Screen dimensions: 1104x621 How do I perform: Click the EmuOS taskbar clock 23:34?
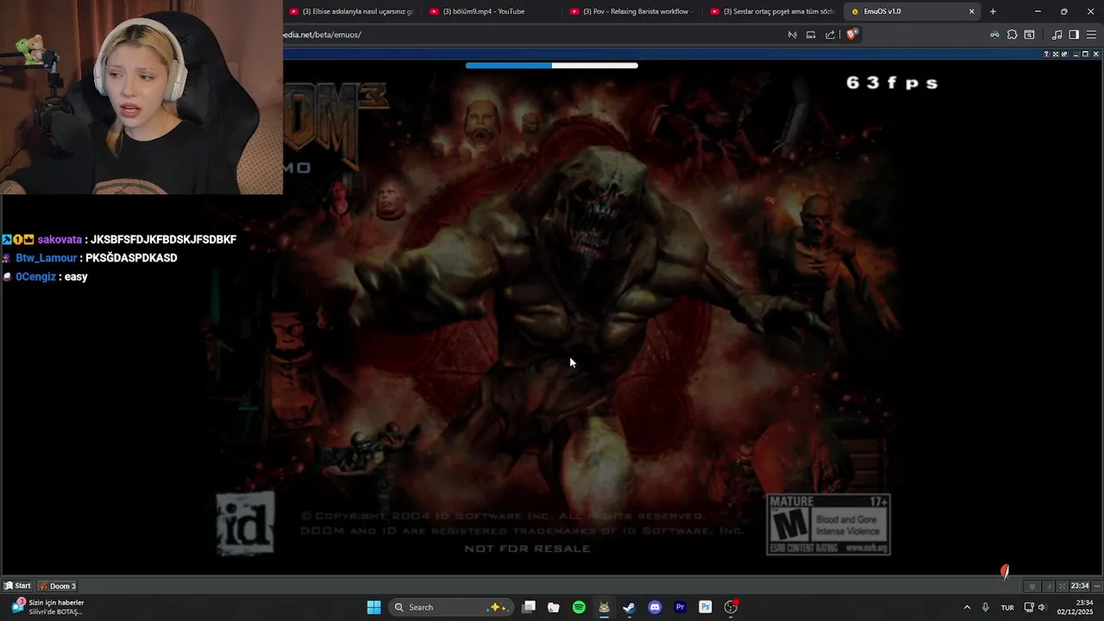1080,586
